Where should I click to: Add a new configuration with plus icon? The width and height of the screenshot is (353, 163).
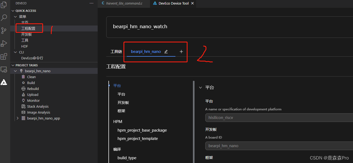pyautogui.click(x=181, y=52)
